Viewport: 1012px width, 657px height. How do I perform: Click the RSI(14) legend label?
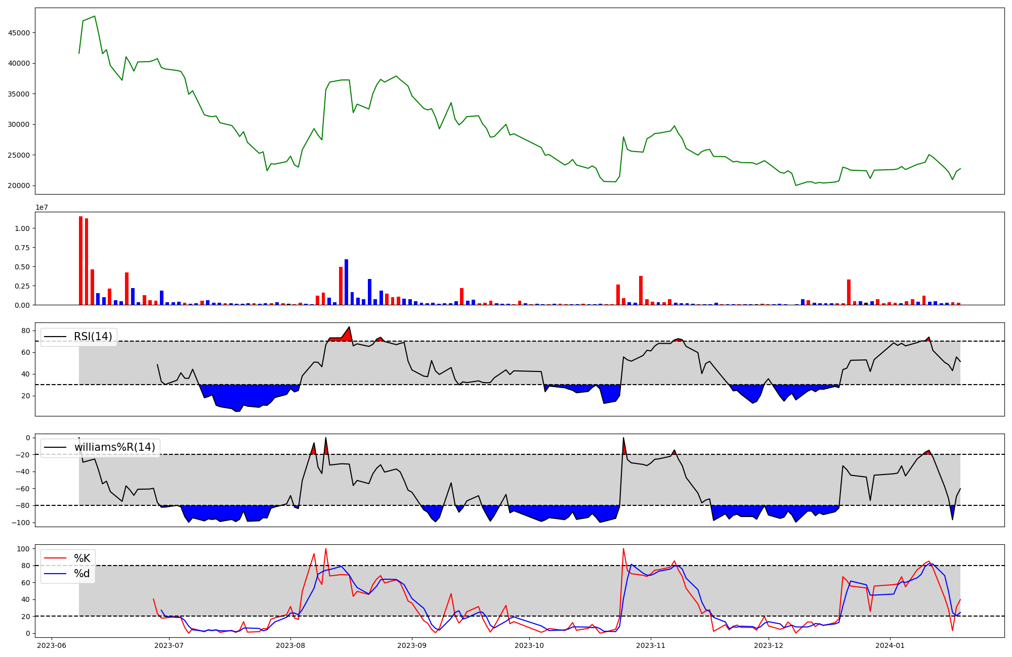click(x=93, y=337)
